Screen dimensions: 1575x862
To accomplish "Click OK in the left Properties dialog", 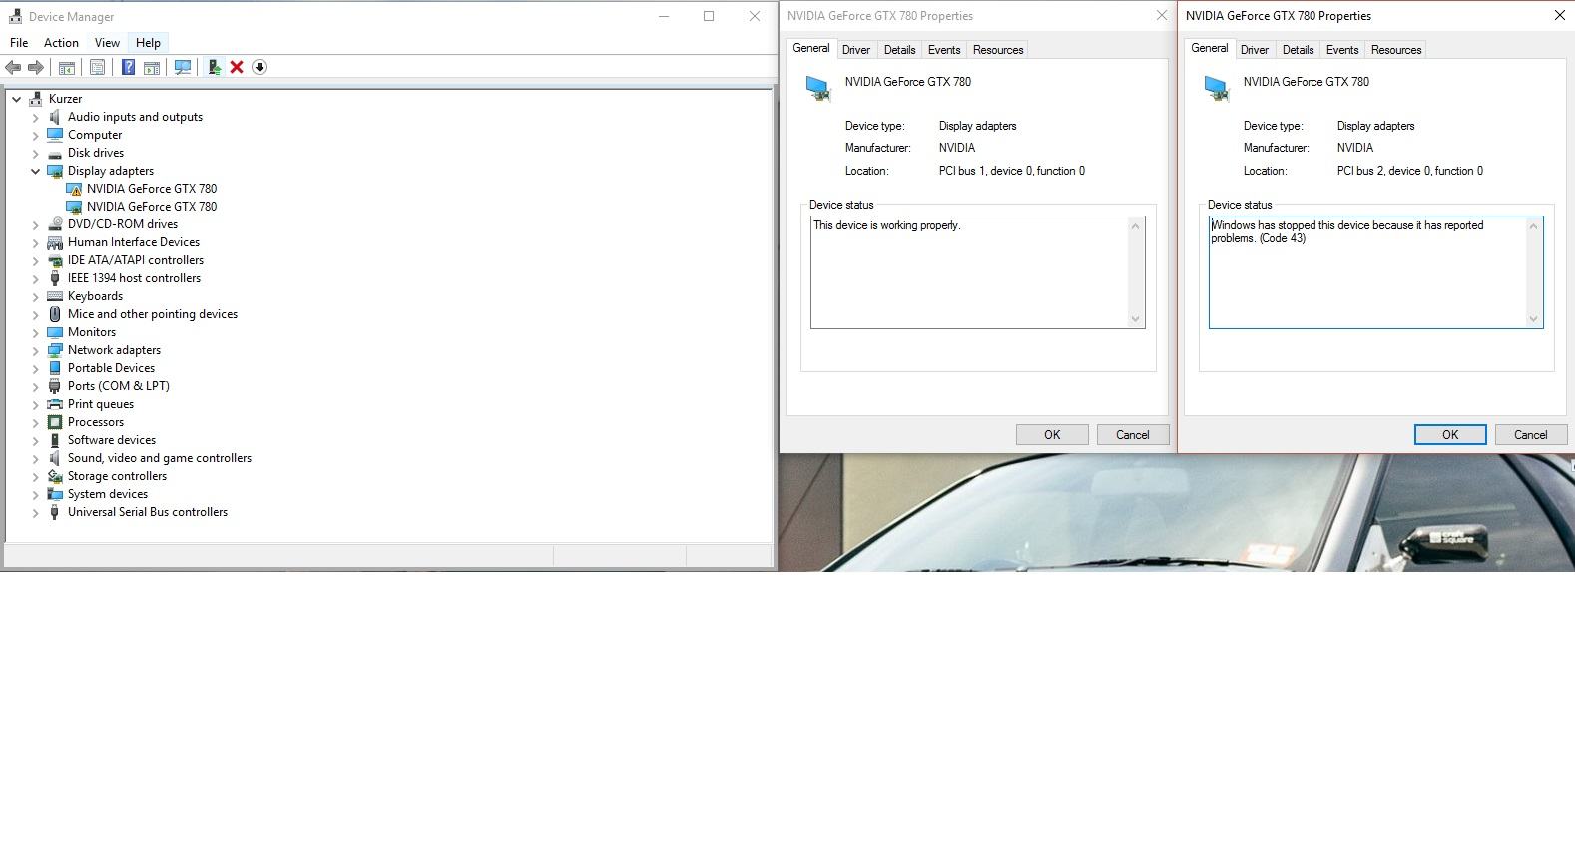I will 1052,435.
